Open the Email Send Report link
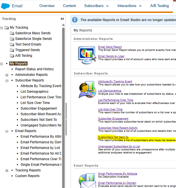The image size is (176, 188). (110, 47)
